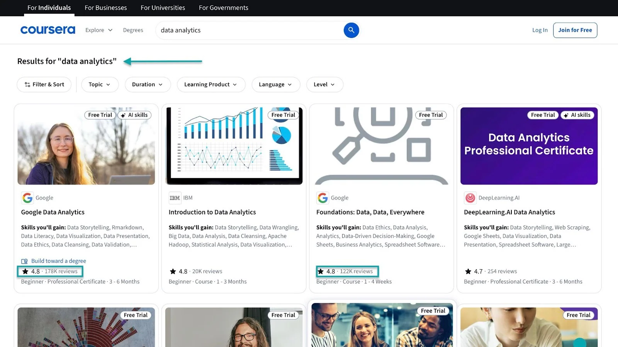Click the Foundations gray magnifier illustration thumbnail
Screen dimensions: 618x347
(x=382, y=146)
